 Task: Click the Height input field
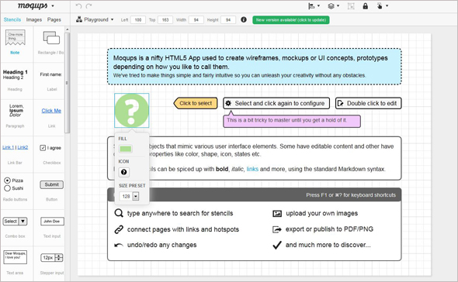228,20
